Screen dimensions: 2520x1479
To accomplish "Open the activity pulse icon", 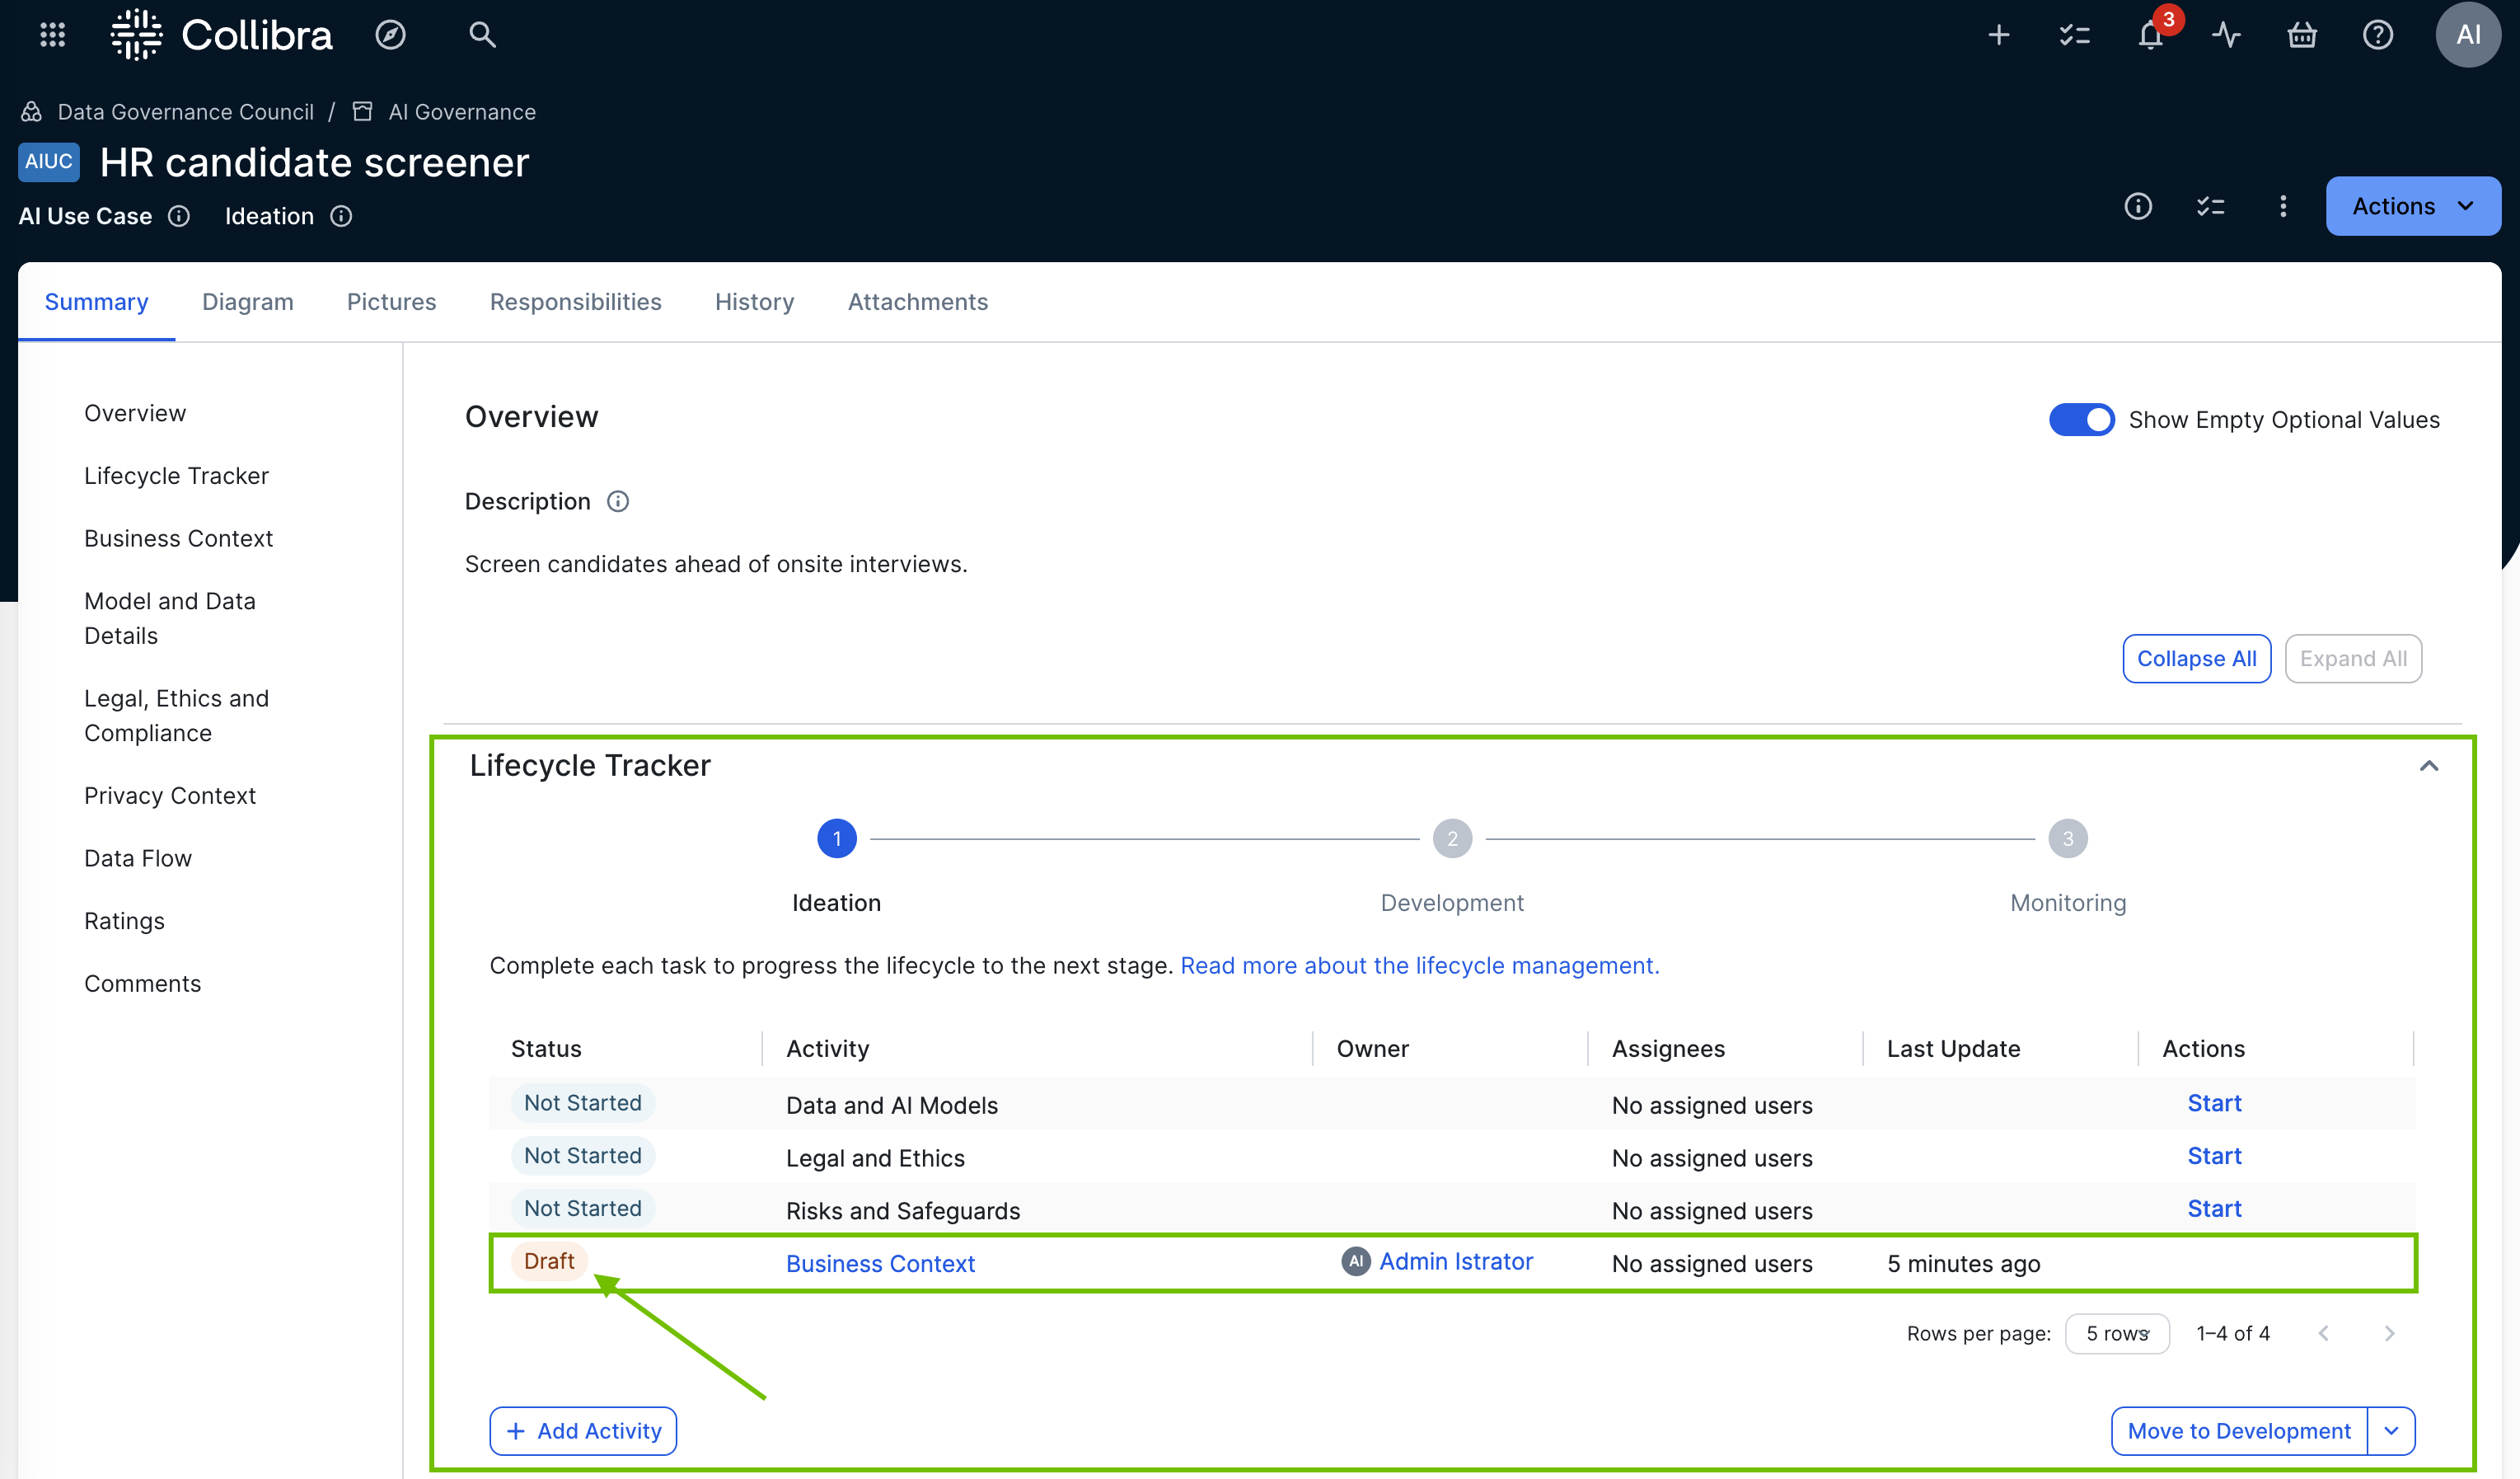I will [2226, 35].
